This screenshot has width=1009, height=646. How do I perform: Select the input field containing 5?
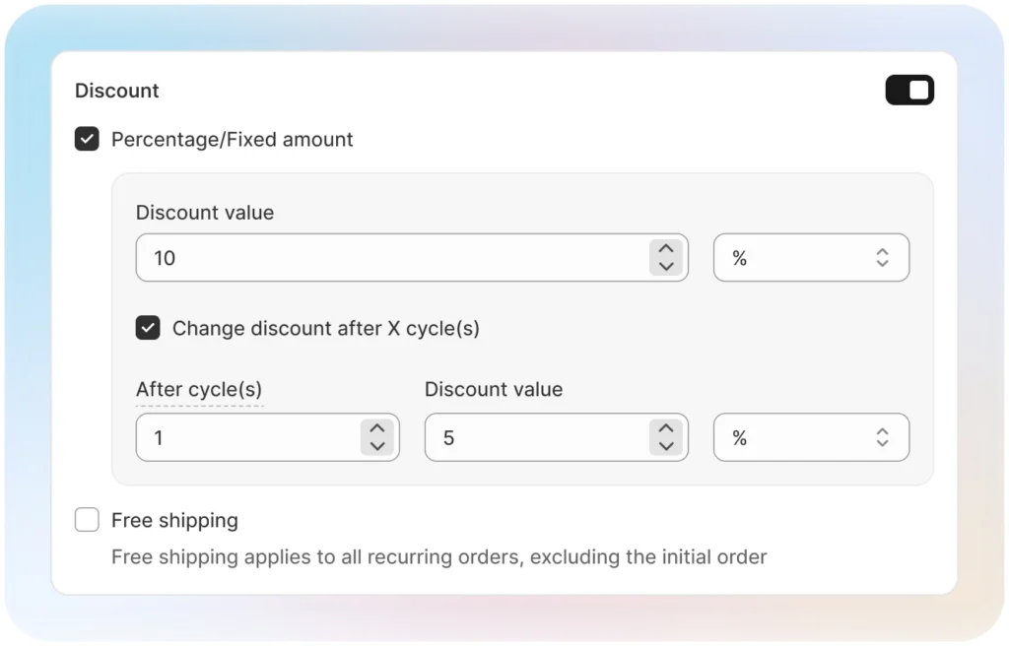pos(542,437)
